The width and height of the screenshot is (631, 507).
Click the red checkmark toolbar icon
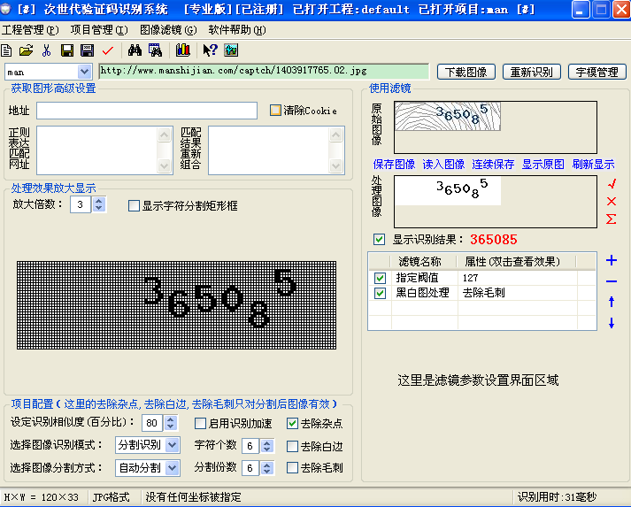[108, 50]
